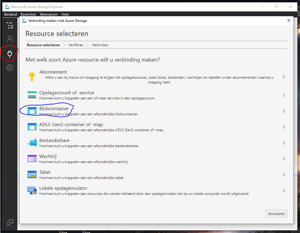This screenshot has width=300, height=233.
Task: Click the ADLS Gen2-container icon
Action: [x=32, y=127]
